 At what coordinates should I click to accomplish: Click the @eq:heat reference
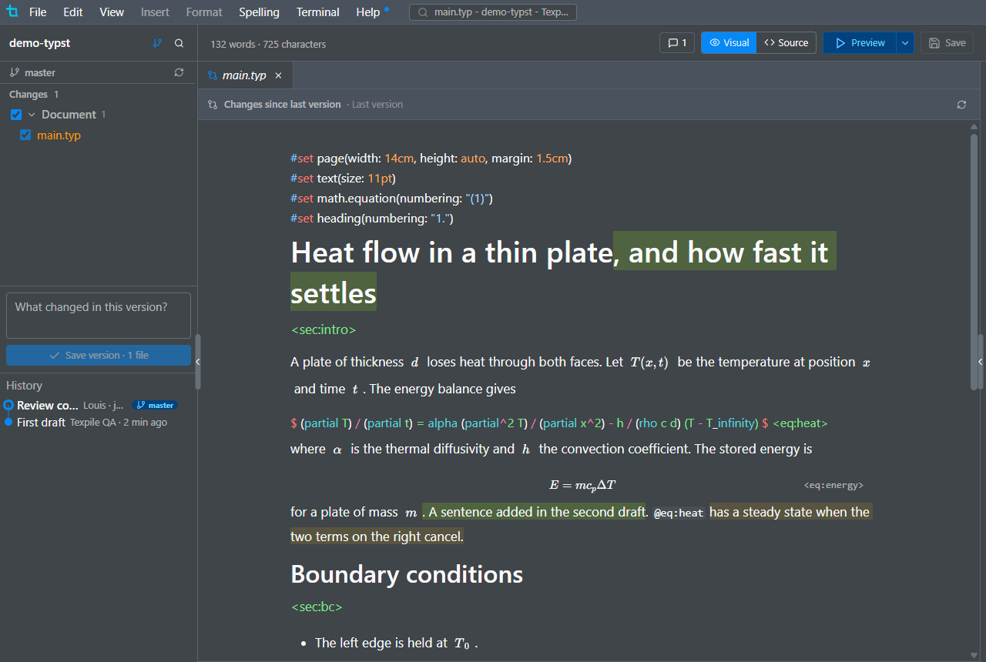(x=679, y=513)
